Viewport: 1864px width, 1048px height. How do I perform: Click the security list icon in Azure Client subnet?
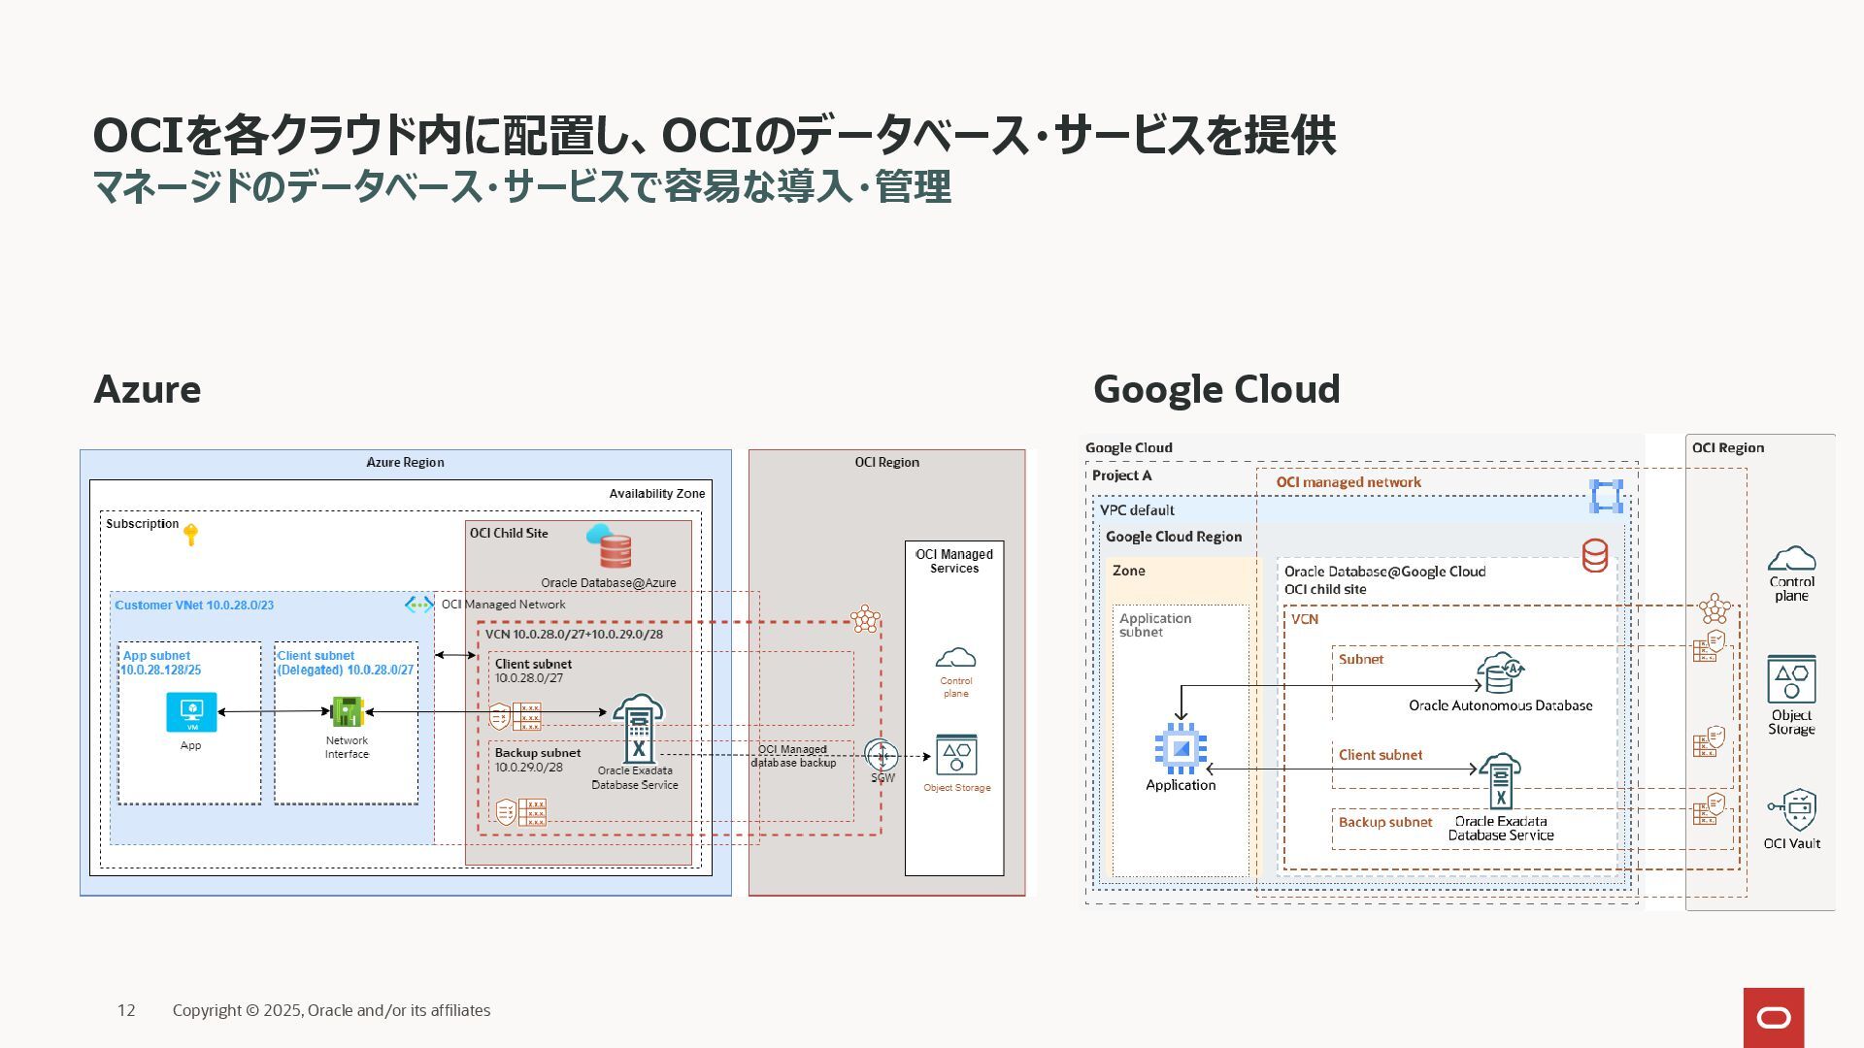516,717
